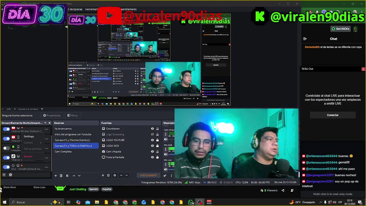Toggle off the first YouTube Viral en 90 dias output
This screenshot has height=206, width=366.
pos(6,129)
